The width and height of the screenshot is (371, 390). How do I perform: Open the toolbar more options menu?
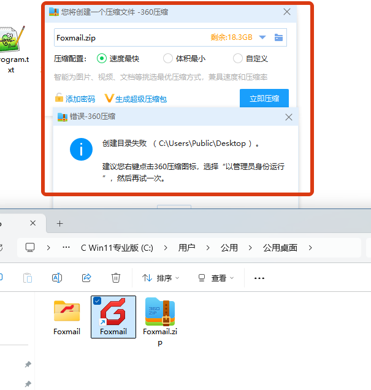point(259,278)
